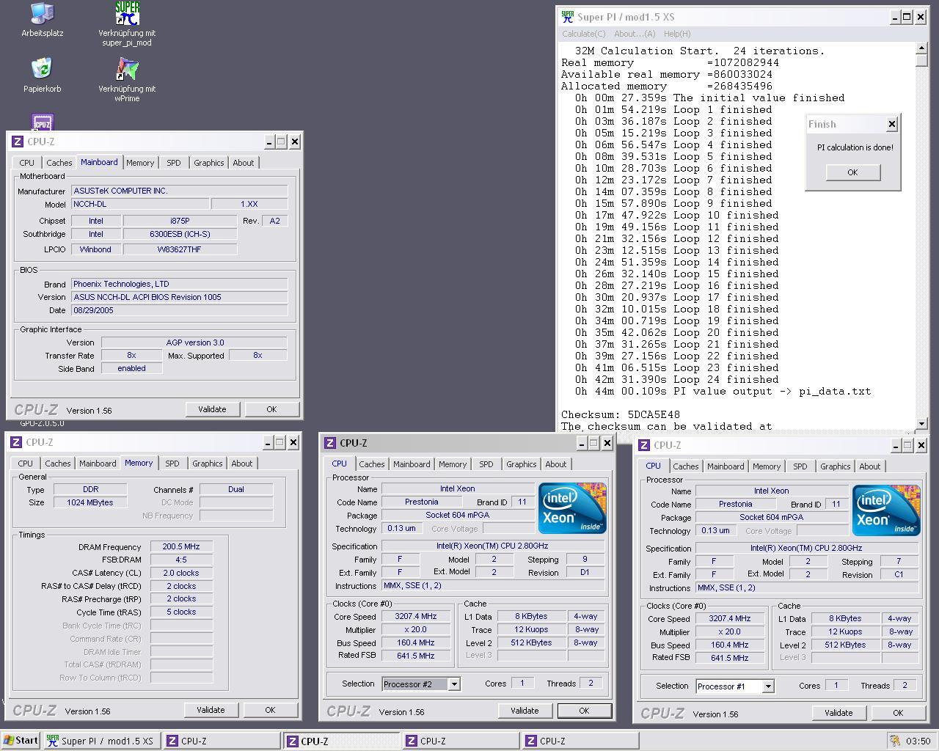
Task: Click Super PI scrollbar up arrow
Action: click(922, 48)
